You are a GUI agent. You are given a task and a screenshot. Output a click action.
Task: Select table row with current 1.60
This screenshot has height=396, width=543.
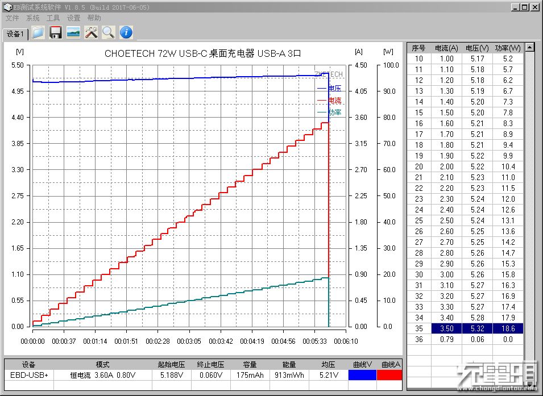tap(465, 123)
